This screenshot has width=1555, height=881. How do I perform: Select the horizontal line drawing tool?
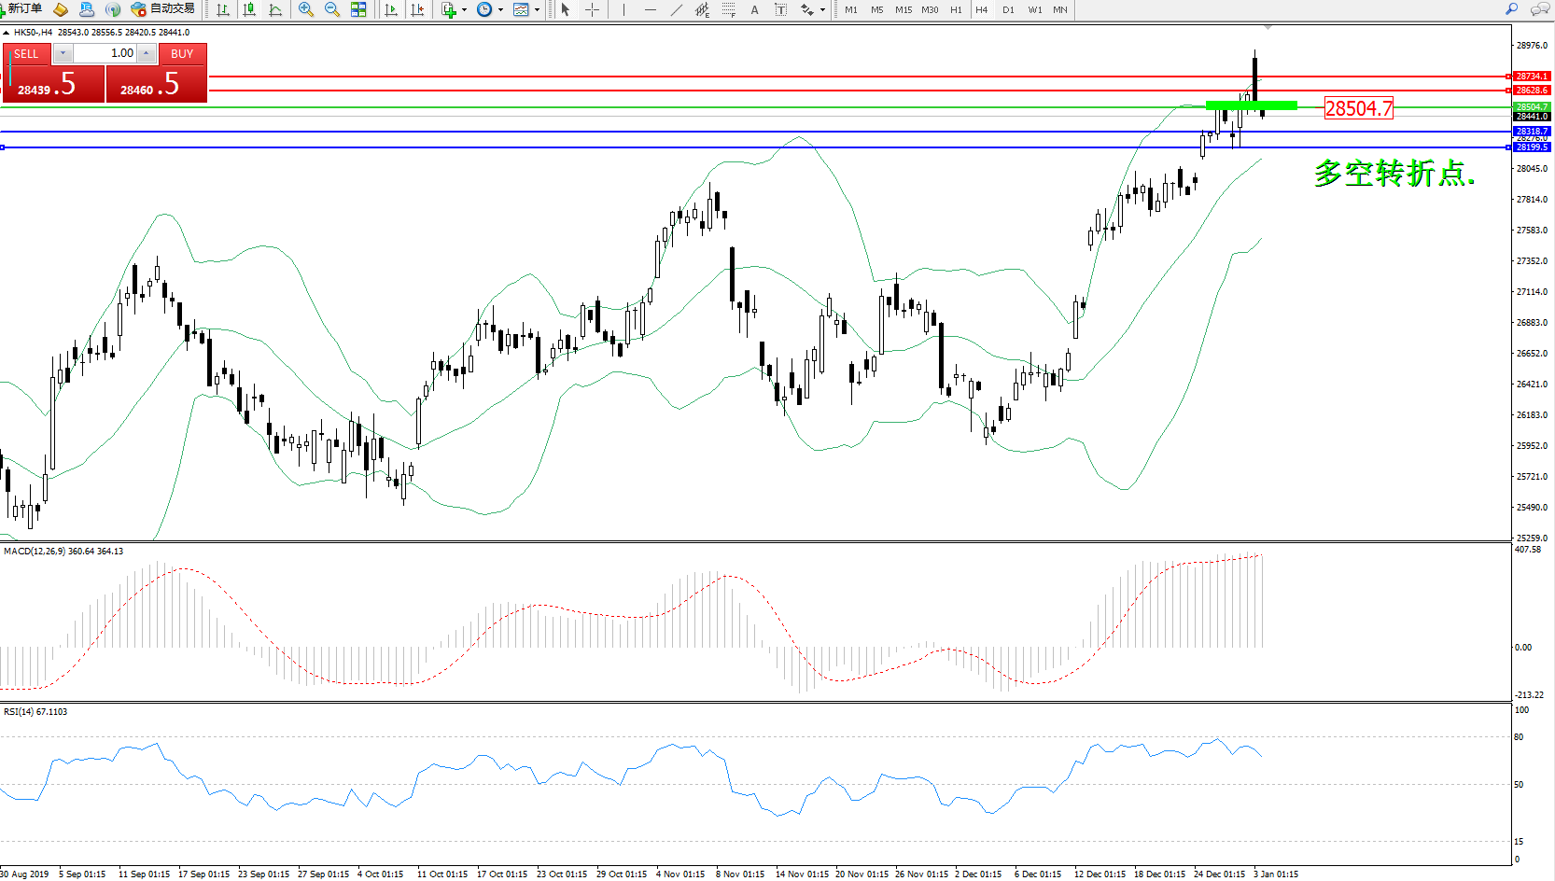(x=651, y=9)
